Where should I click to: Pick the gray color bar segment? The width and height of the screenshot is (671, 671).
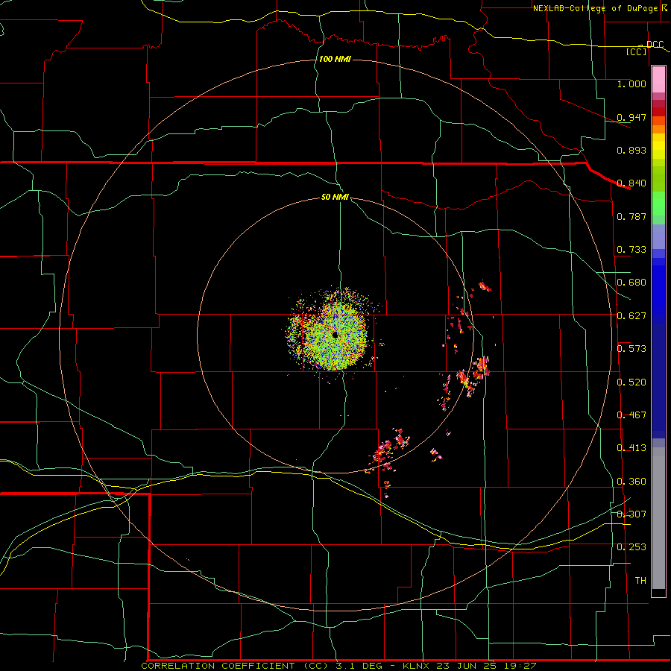[658, 518]
